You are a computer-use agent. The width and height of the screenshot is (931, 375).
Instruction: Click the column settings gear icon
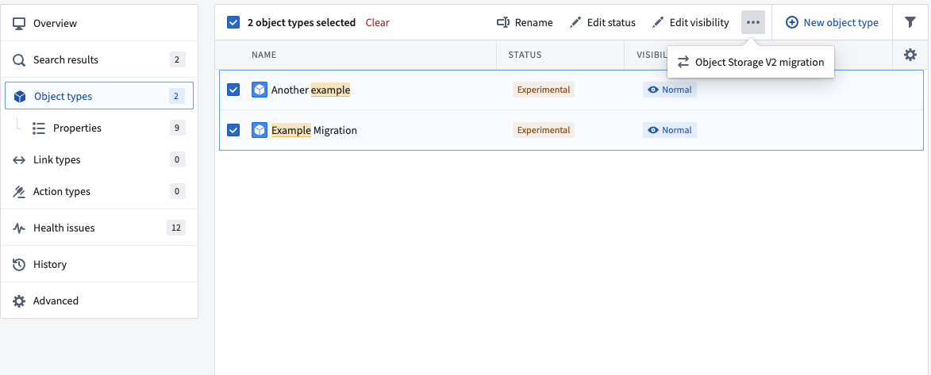tap(910, 55)
